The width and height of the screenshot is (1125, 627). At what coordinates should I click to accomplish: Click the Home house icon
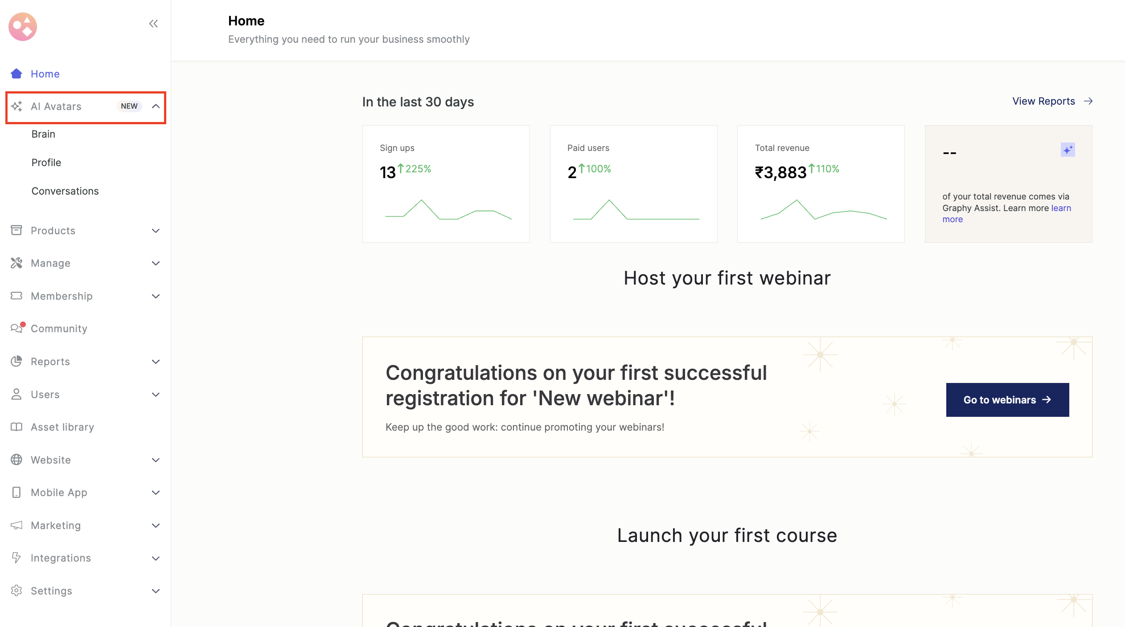tap(16, 73)
